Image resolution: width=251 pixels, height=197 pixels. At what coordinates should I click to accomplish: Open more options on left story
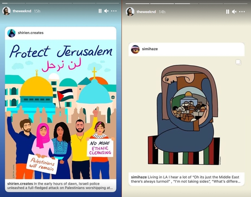pos(114,11)
